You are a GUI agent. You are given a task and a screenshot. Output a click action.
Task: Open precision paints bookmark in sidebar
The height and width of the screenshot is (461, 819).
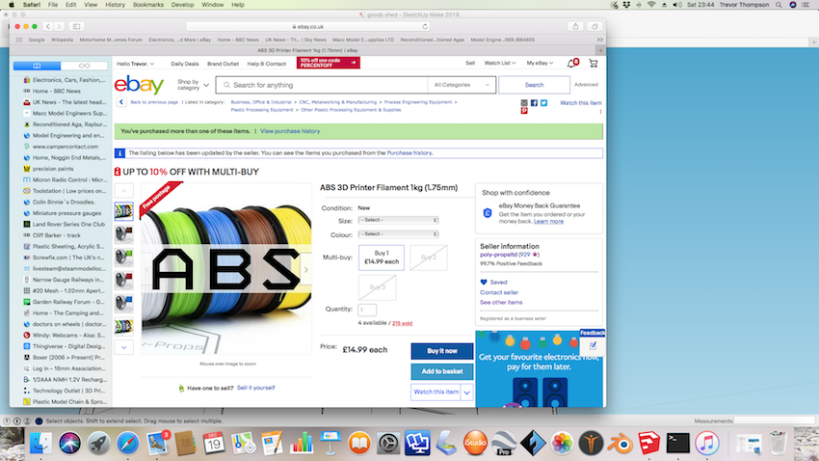point(48,169)
